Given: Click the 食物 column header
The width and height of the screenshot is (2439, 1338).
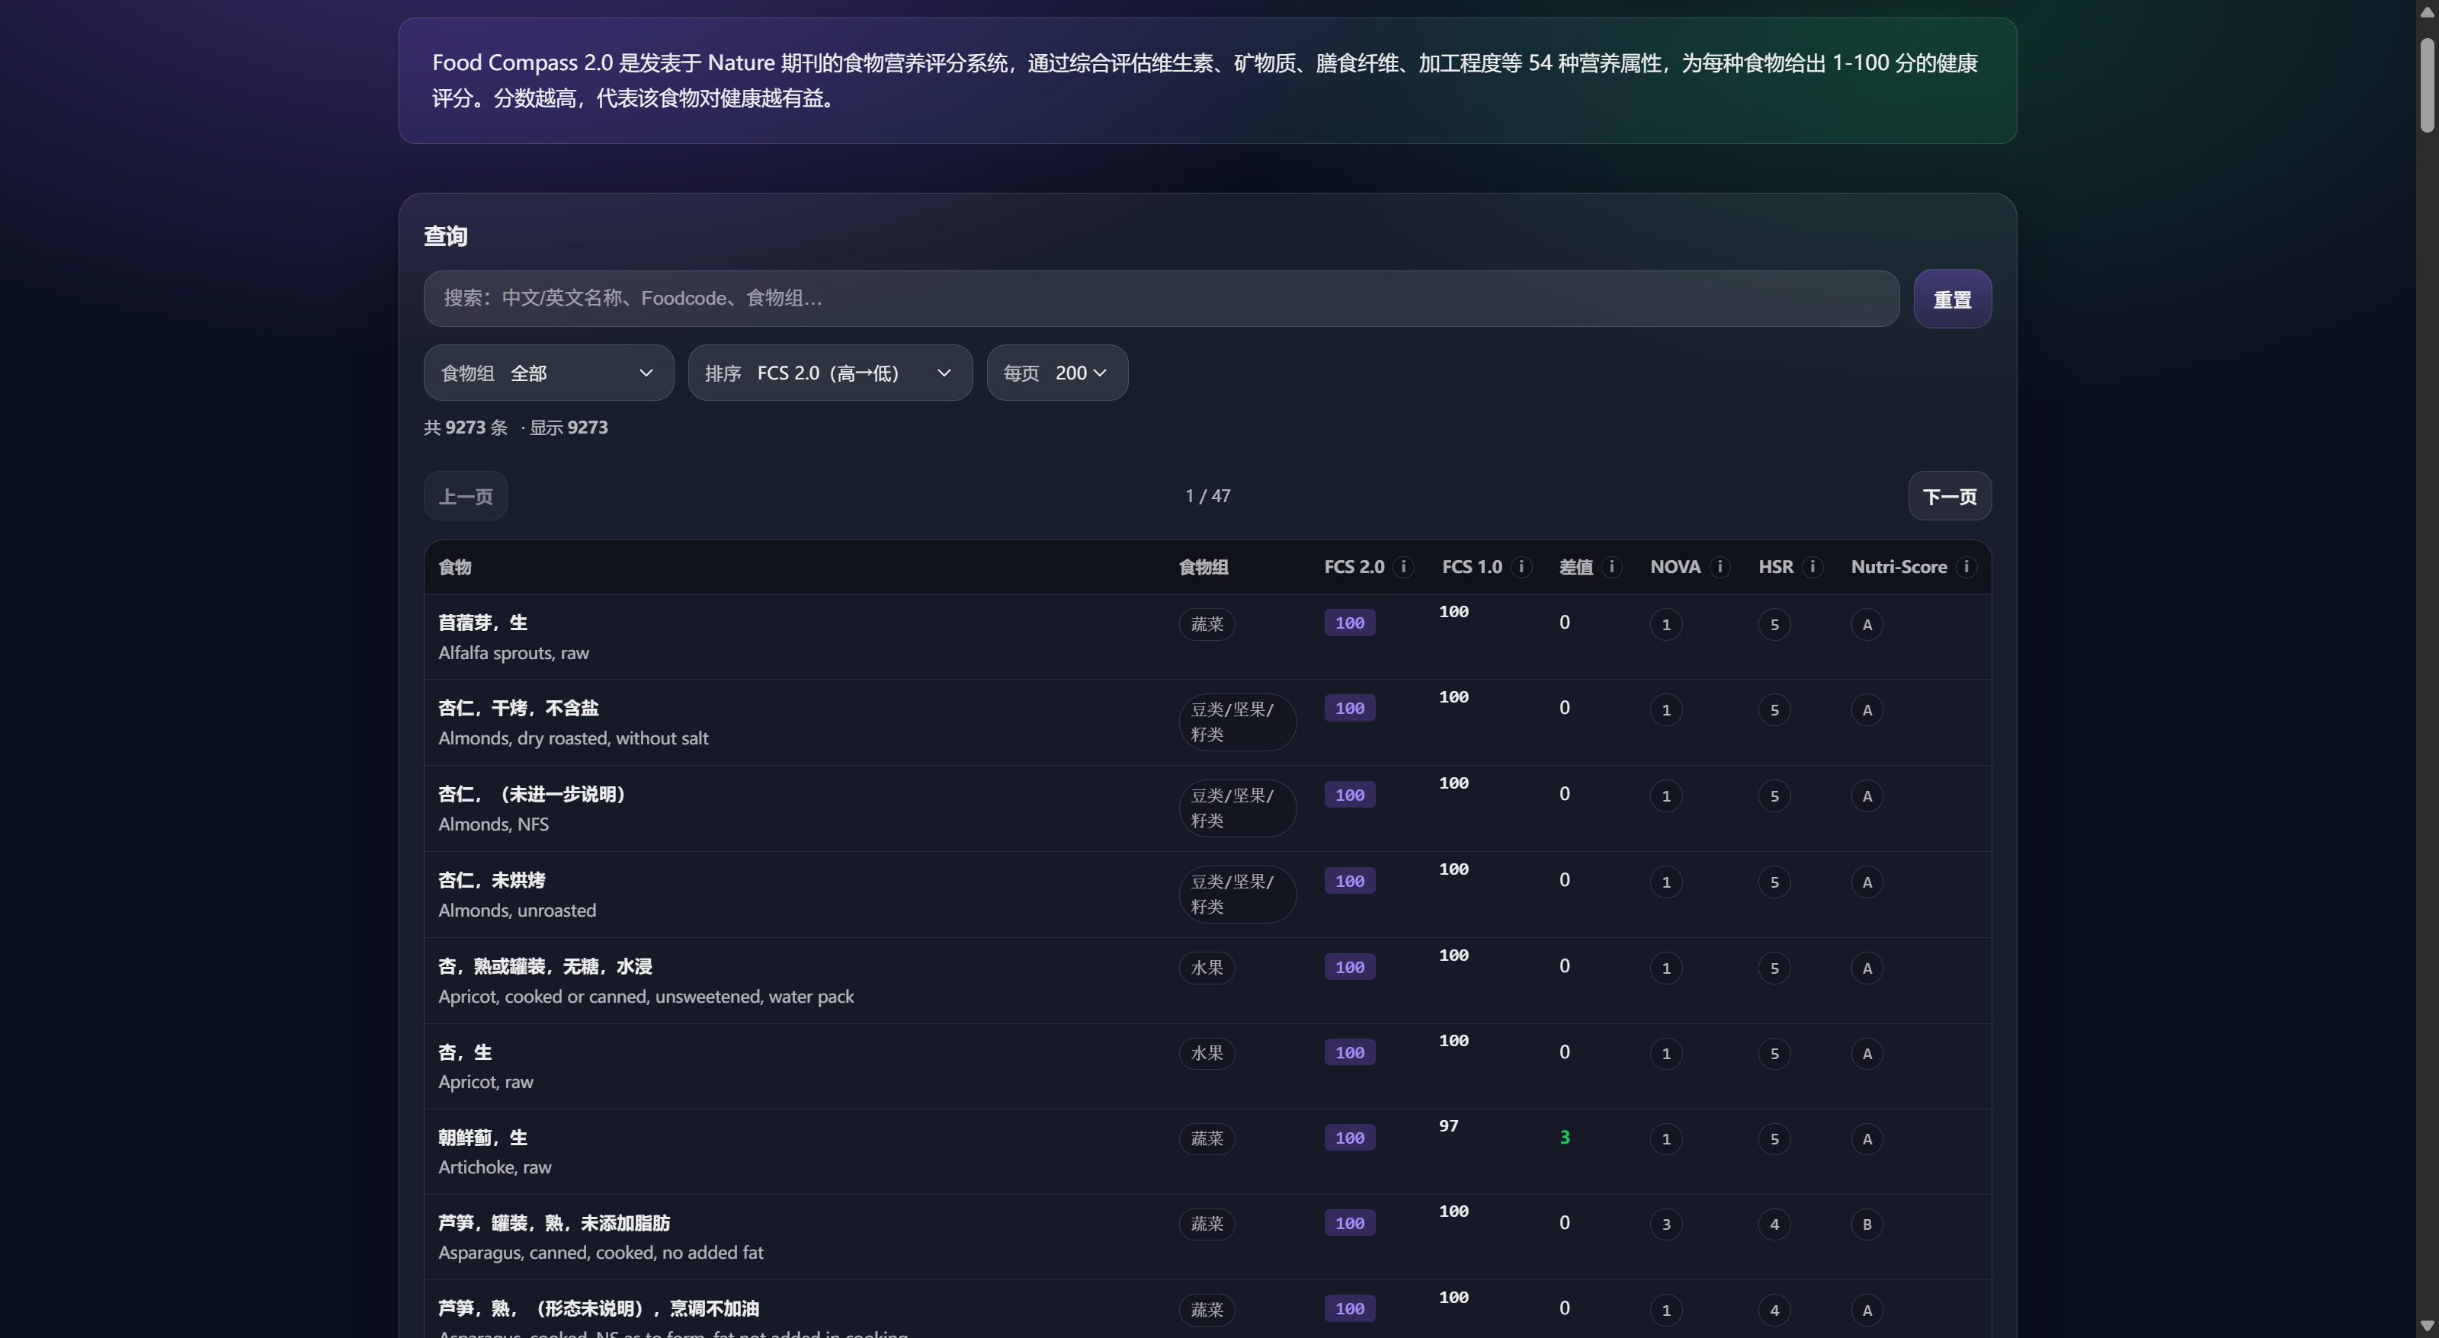Looking at the screenshot, I should 454,567.
